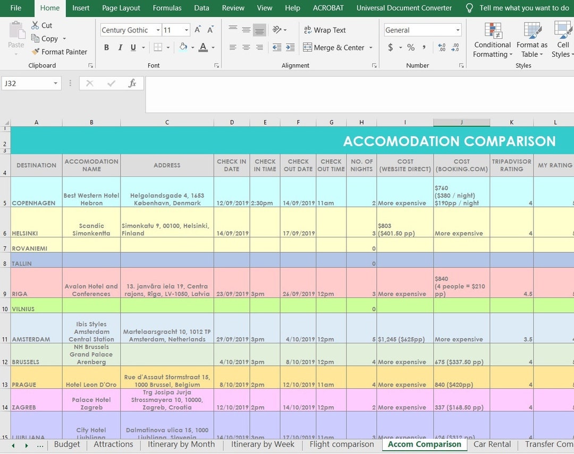Toggle bold formatting
This screenshot has height=454, width=574.
tap(106, 47)
